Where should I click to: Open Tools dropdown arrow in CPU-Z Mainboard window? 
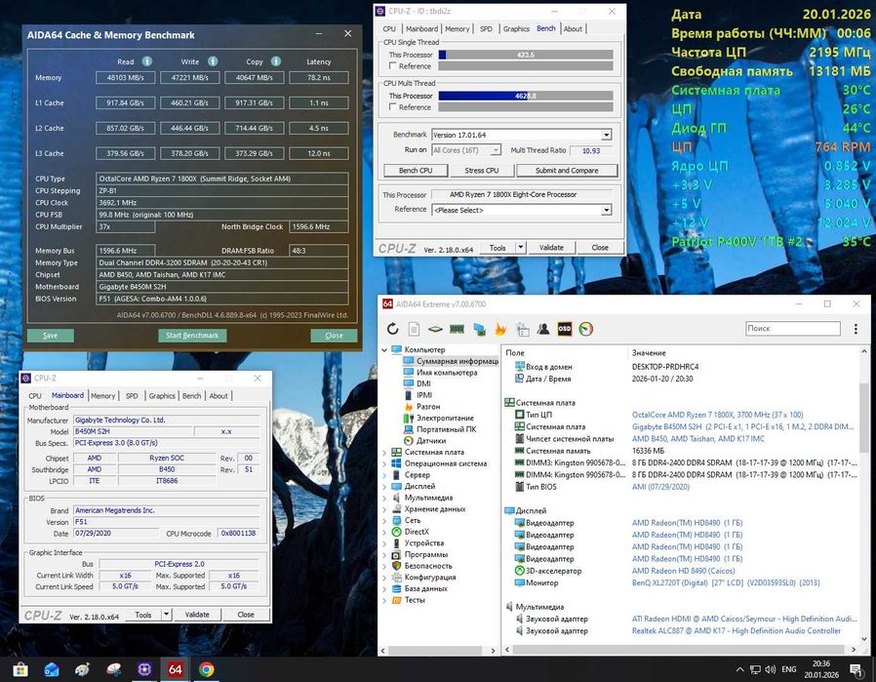(x=166, y=615)
